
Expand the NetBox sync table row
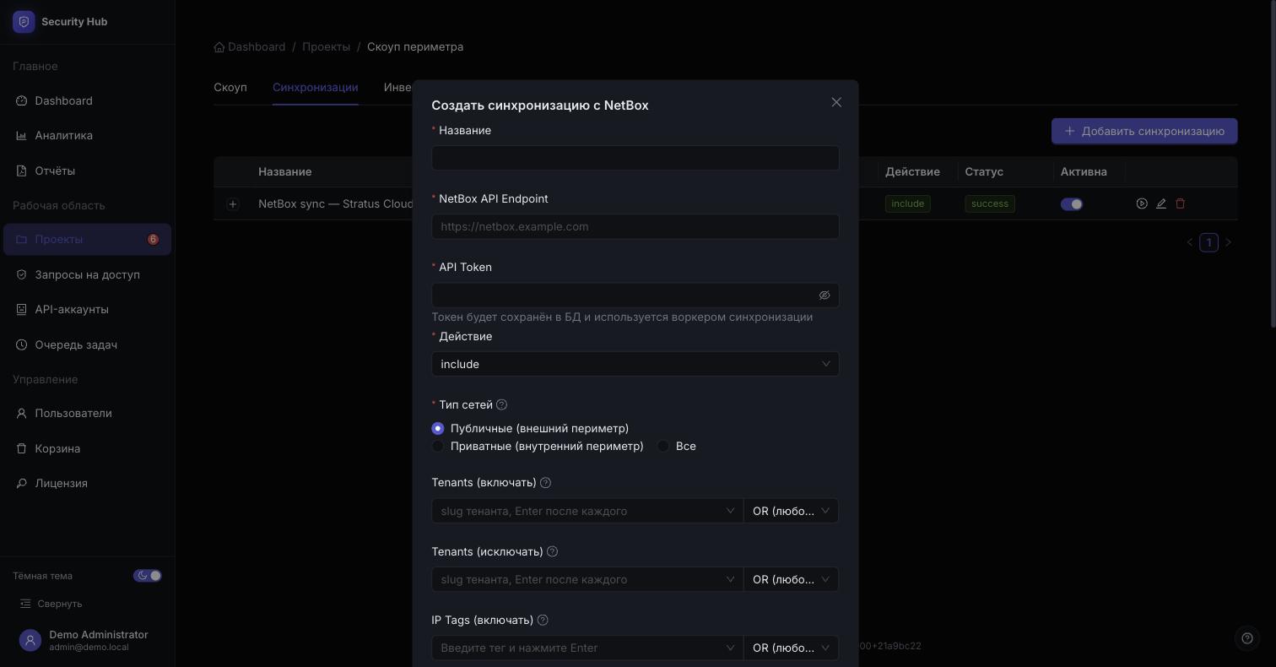pos(233,203)
